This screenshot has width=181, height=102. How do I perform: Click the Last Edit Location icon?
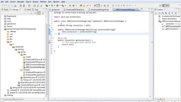coord(124,6)
